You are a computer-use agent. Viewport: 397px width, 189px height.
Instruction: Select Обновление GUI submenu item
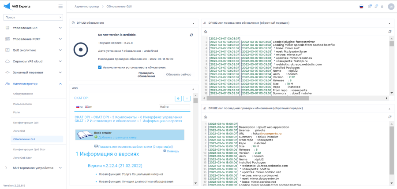(x=37, y=139)
